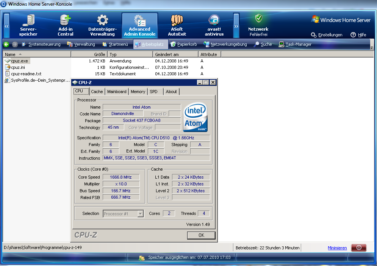Image resolution: width=377 pixels, height=266 pixels.
Task: Click the Minimieren link
Action: click(337, 247)
